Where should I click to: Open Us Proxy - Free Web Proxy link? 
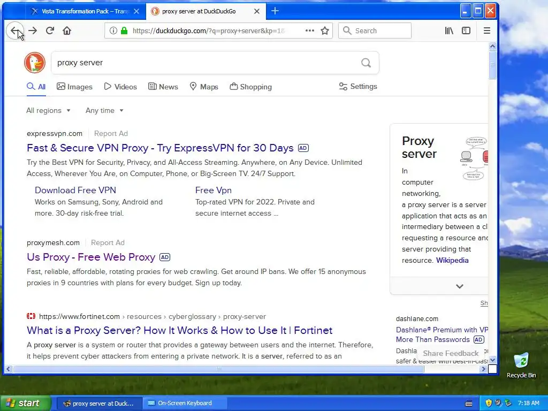click(91, 257)
